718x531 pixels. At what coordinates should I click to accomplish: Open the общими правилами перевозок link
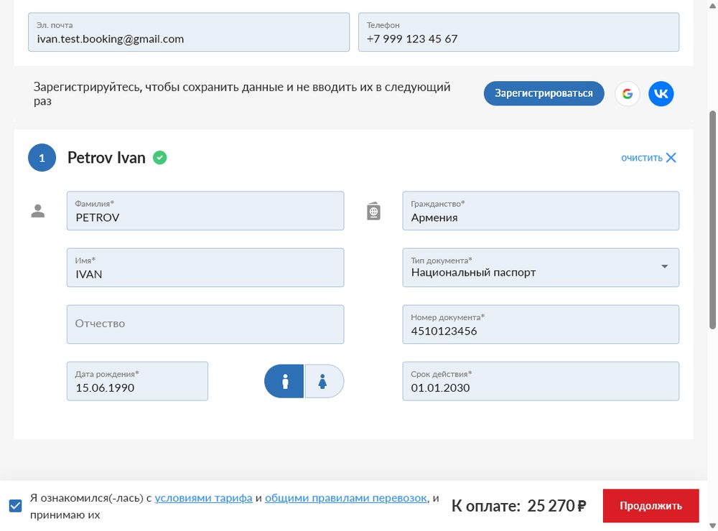[346, 498]
